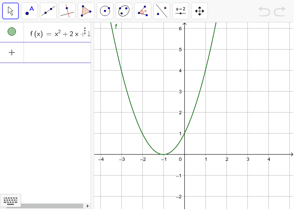Image resolution: width=294 pixels, height=210 pixels.
Task: Select the Point tool
Action: tap(29, 11)
